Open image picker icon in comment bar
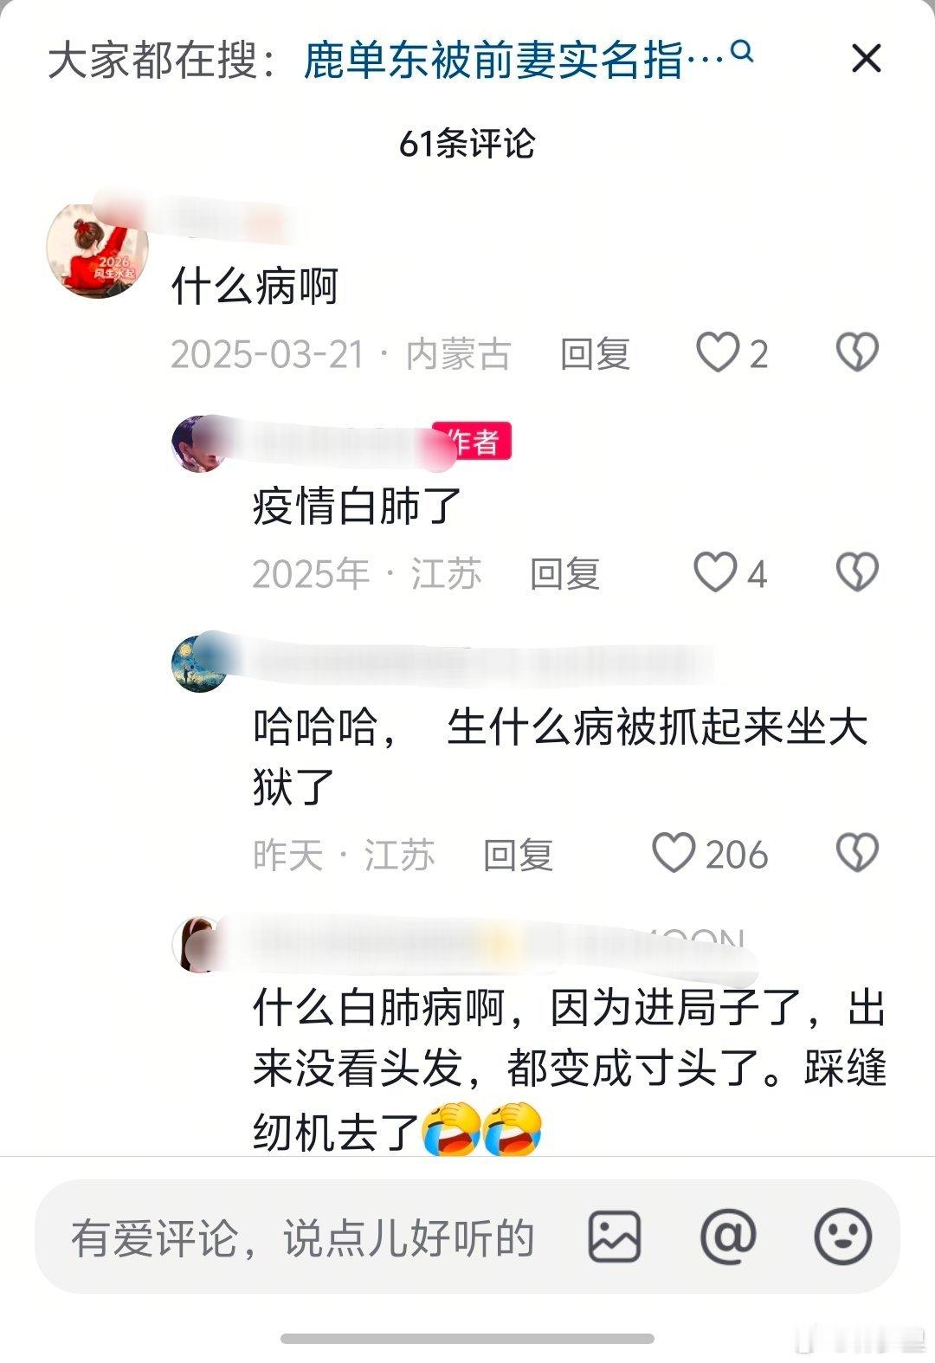The width and height of the screenshot is (935, 1363). [x=615, y=1236]
